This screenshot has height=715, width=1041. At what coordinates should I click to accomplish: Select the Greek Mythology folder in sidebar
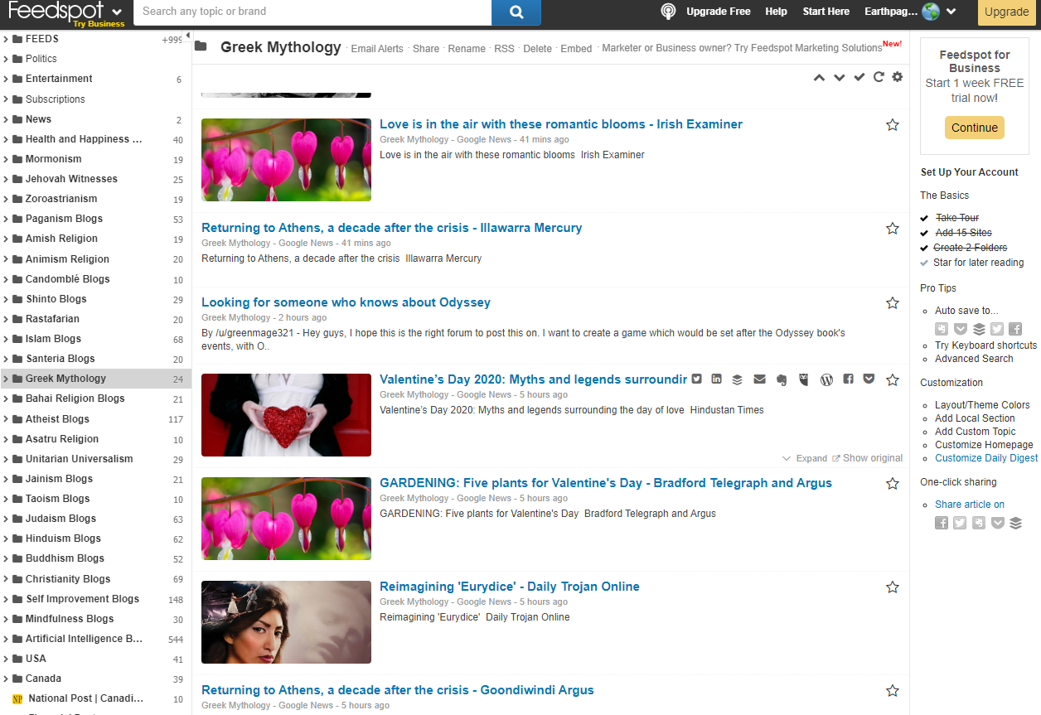point(96,379)
